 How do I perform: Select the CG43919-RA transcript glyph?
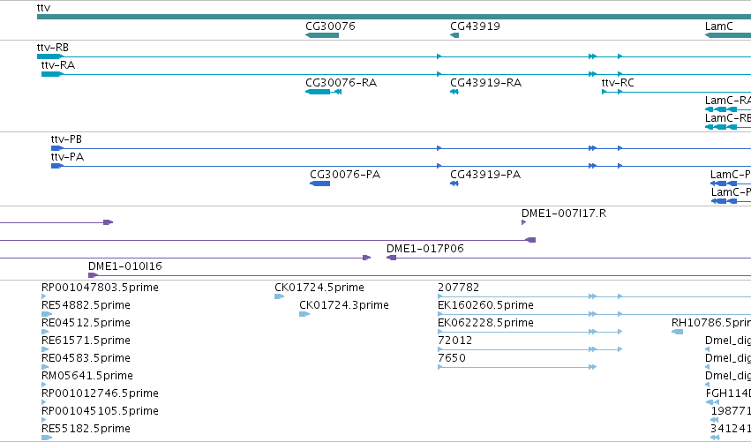[x=454, y=92]
